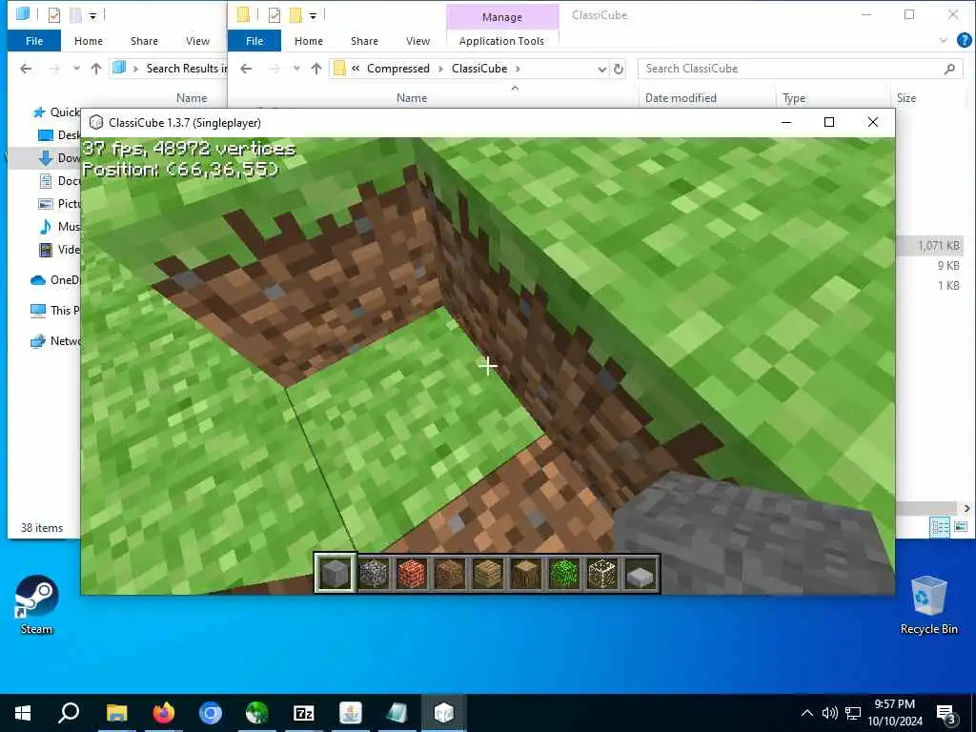Open Home tab in ClassiCube Explorer window
Screen dimensions: 976x732
pyautogui.click(x=309, y=40)
